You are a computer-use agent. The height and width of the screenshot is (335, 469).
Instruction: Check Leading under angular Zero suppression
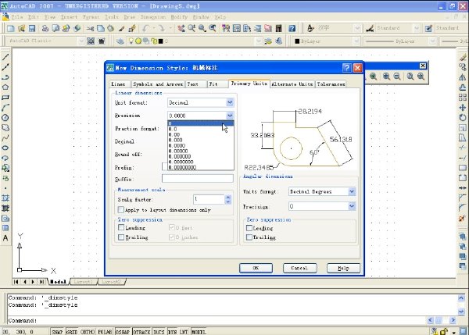[249, 228]
